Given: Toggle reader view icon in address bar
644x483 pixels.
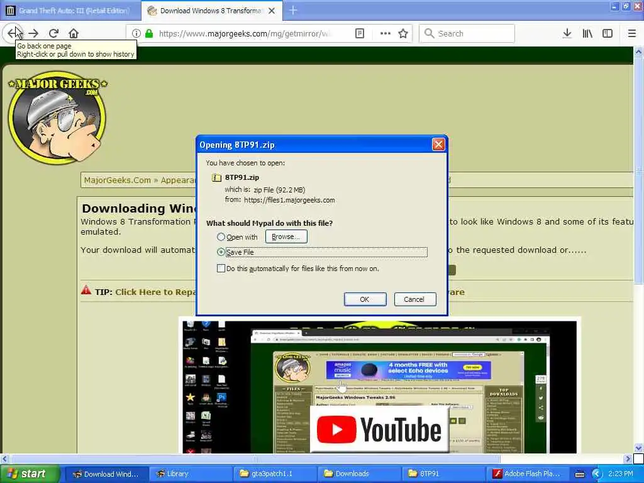Looking at the screenshot, I should [359, 33].
